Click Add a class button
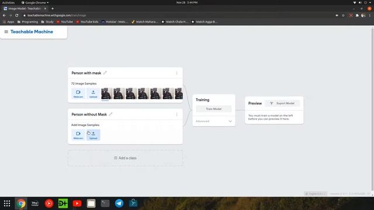 coord(125,158)
